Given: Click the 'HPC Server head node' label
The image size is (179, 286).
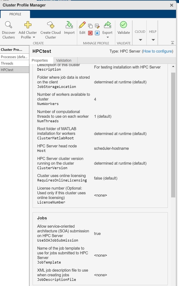Looking at the screenshot, I should click(x=57, y=146).
